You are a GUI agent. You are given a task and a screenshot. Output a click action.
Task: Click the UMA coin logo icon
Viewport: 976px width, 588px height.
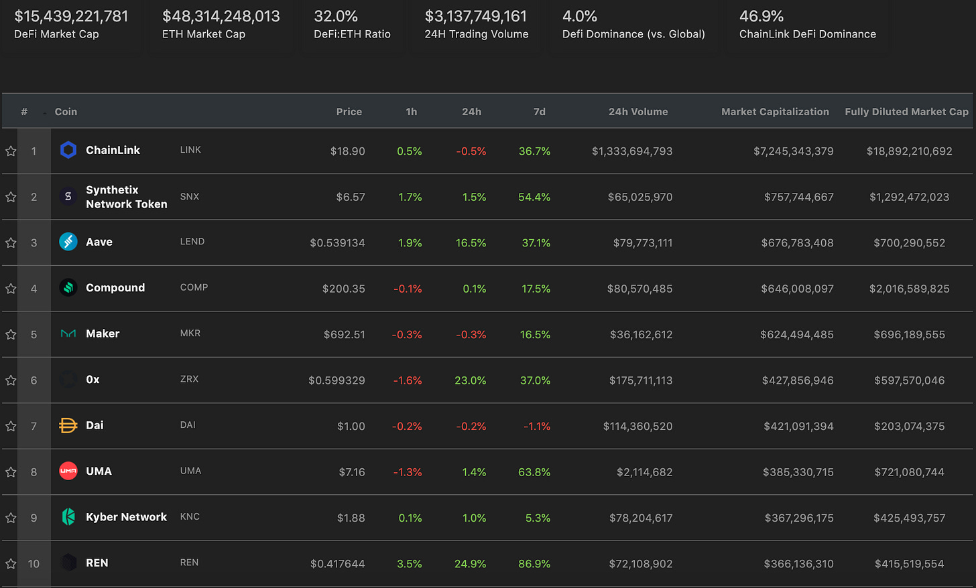[68, 471]
